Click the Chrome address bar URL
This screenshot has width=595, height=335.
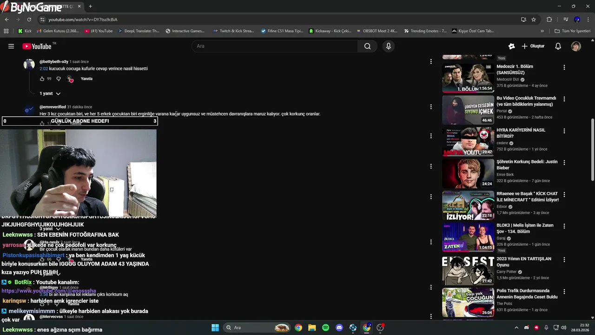click(83, 20)
